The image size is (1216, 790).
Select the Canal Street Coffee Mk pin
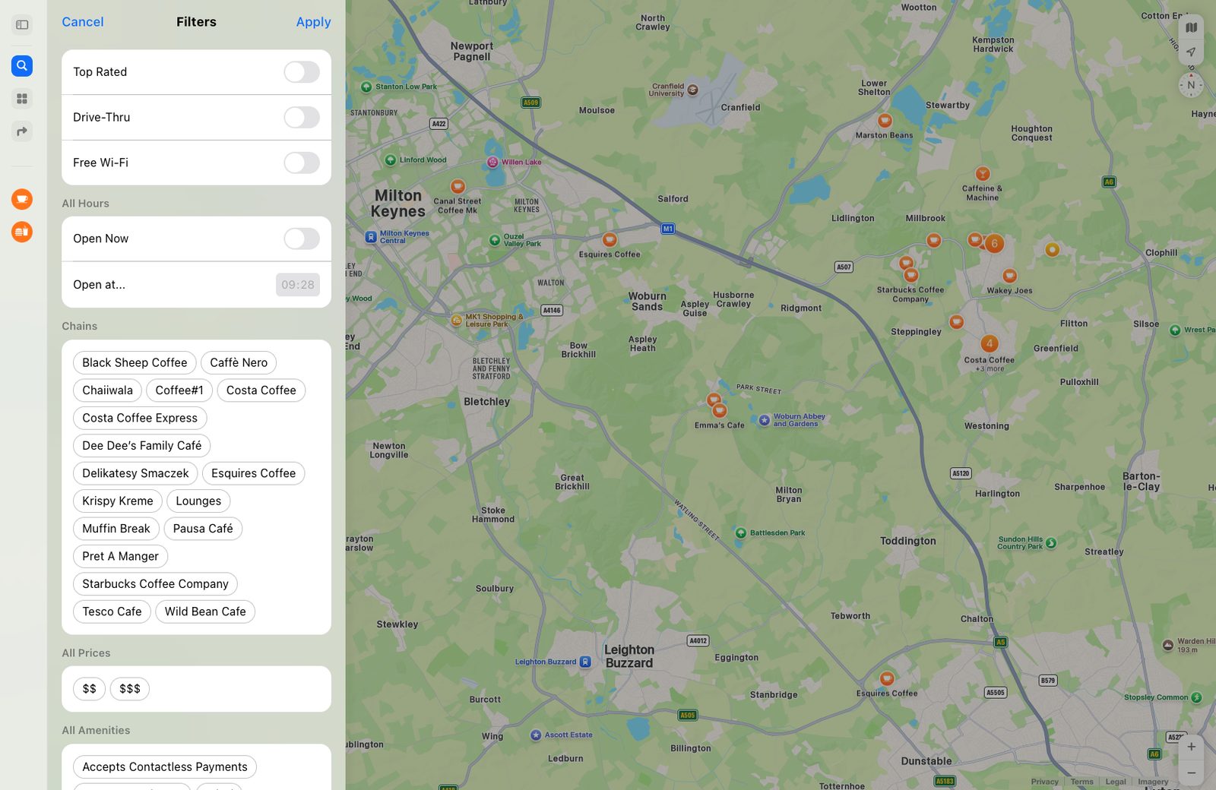tap(458, 186)
